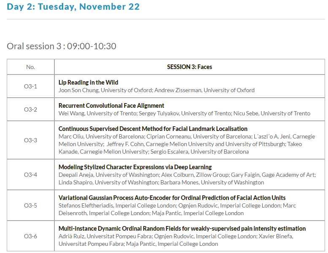Select the O3-6 row number cell
Screen dimensions: 328x253
[x=30, y=236]
